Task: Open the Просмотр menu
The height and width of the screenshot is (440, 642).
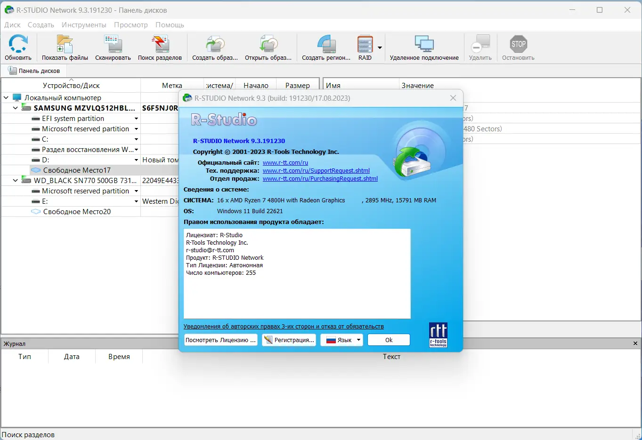Action: 131,24
